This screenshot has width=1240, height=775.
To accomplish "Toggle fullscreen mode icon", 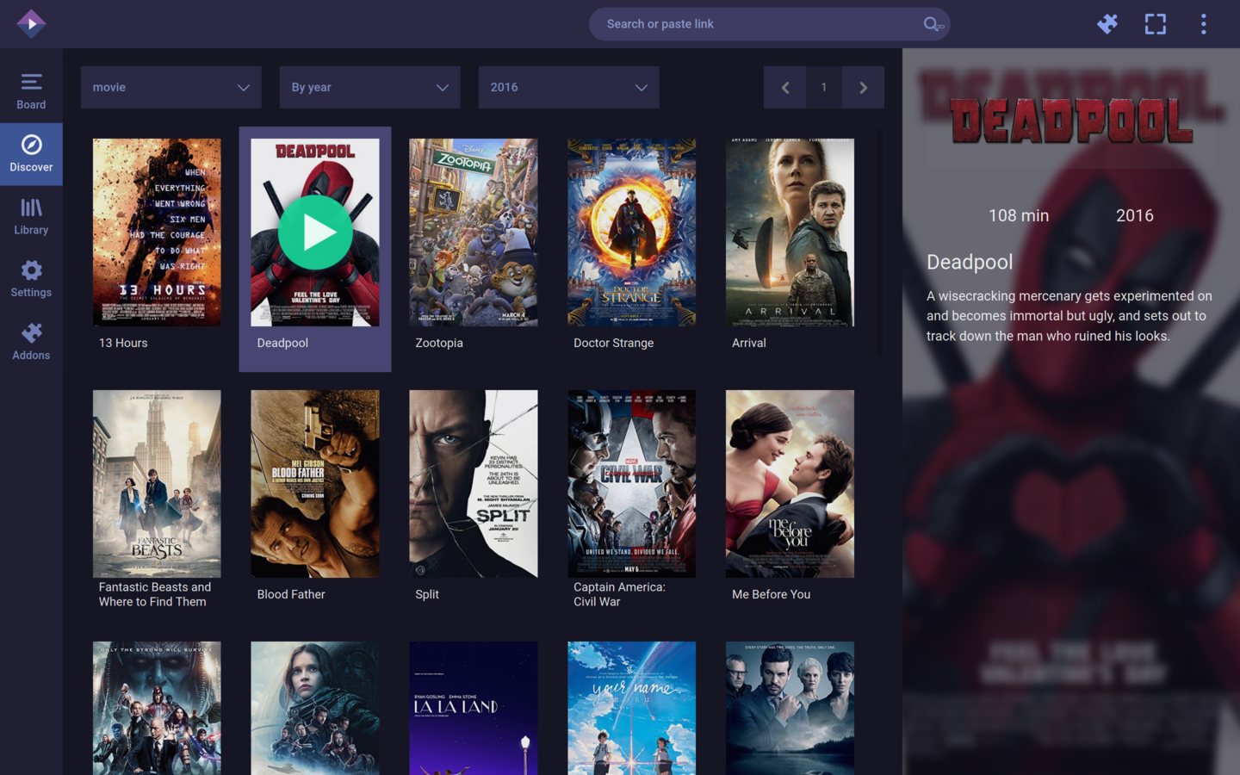I will (1155, 23).
